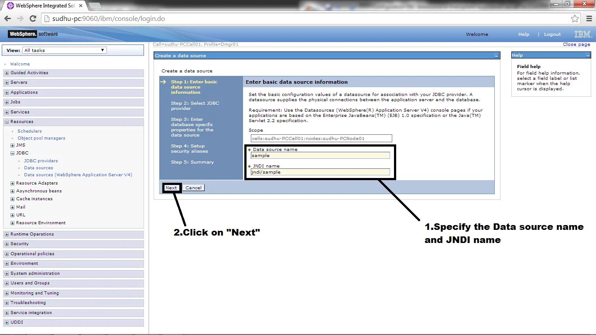This screenshot has height=335, width=596.
Task: Open the View All tasks dropdown
Action: point(65,50)
